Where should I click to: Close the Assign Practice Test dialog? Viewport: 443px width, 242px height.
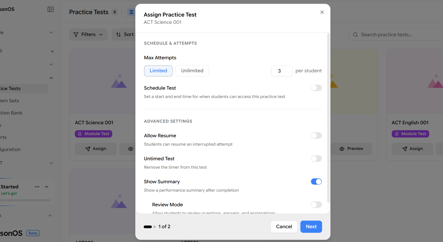(x=322, y=12)
